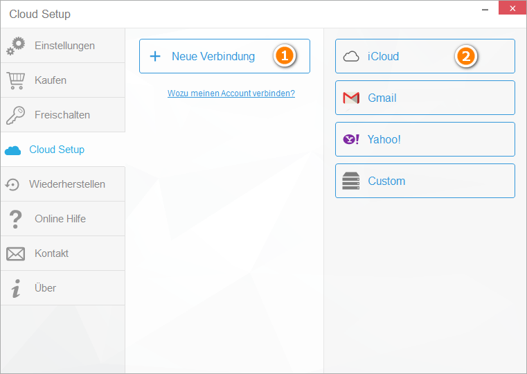527x374 pixels.
Task: Show the Über information page
Action: pyautogui.click(x=63, y=288)
